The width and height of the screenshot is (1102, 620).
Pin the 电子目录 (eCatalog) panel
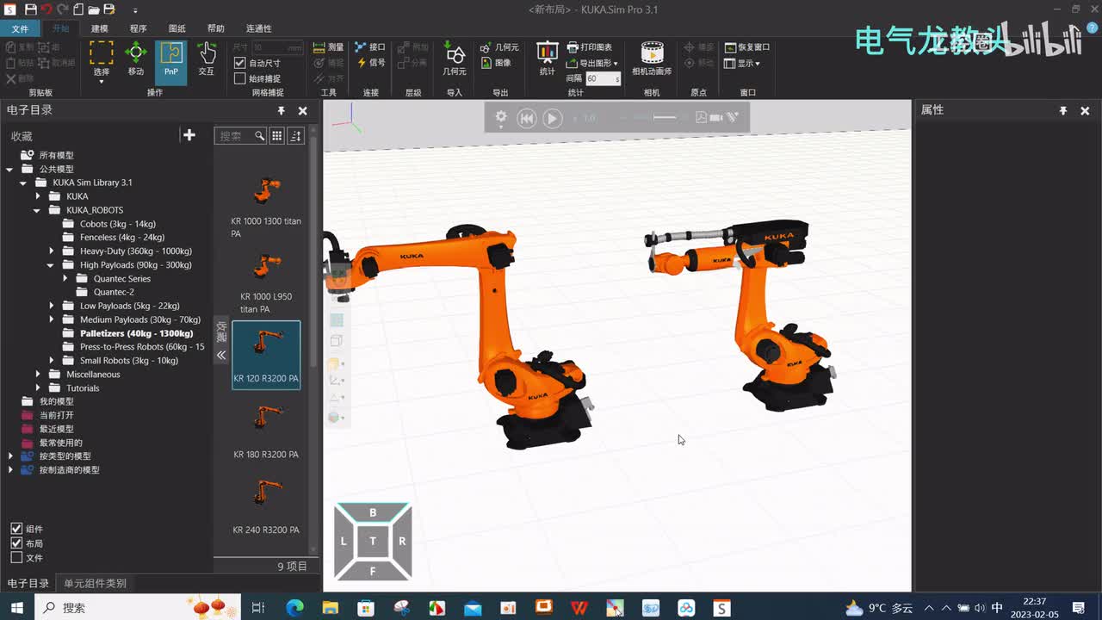pyautogui.click(x=281, y=110)
